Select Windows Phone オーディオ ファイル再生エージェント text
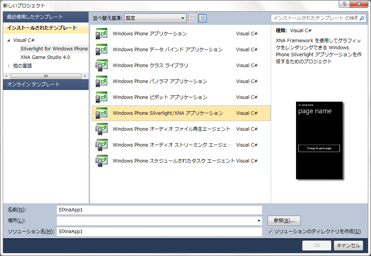Viewport: 371px width, 256px height. click(172, 129)
